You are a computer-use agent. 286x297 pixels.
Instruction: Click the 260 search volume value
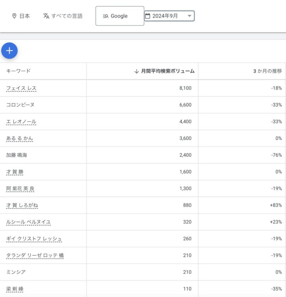(187, 239)
